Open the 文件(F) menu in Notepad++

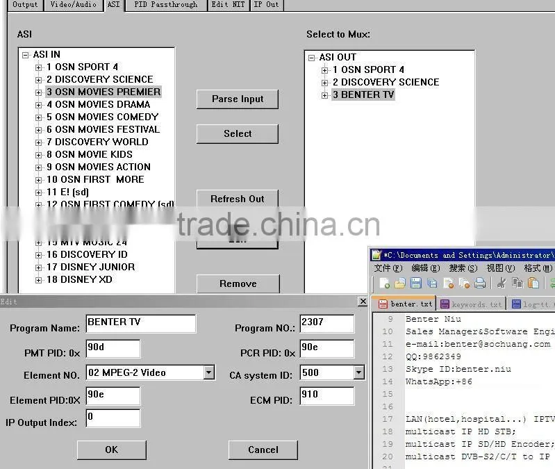388,268
